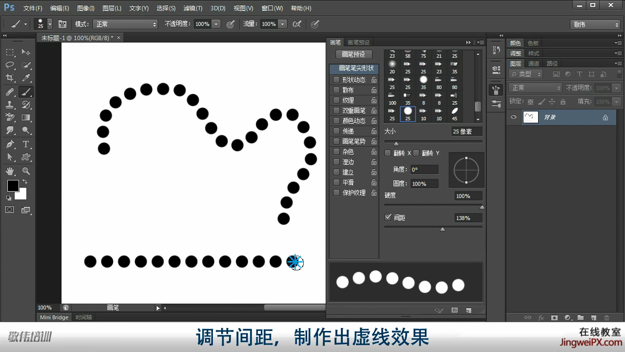Select the Clone Stamp tool

pos(10,105)
